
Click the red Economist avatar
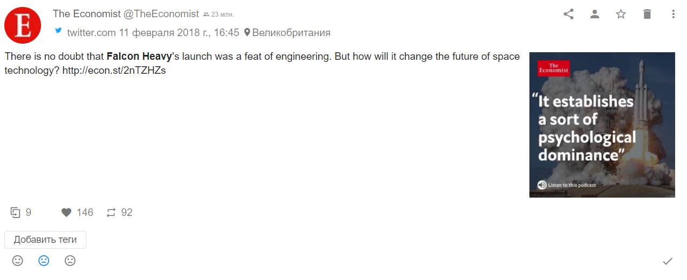23,25
